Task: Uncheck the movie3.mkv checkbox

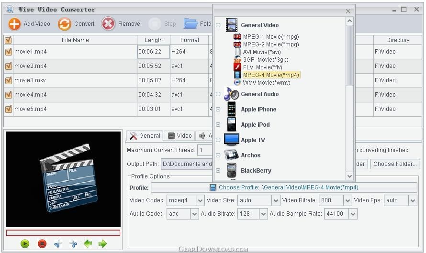Action: 9,80
